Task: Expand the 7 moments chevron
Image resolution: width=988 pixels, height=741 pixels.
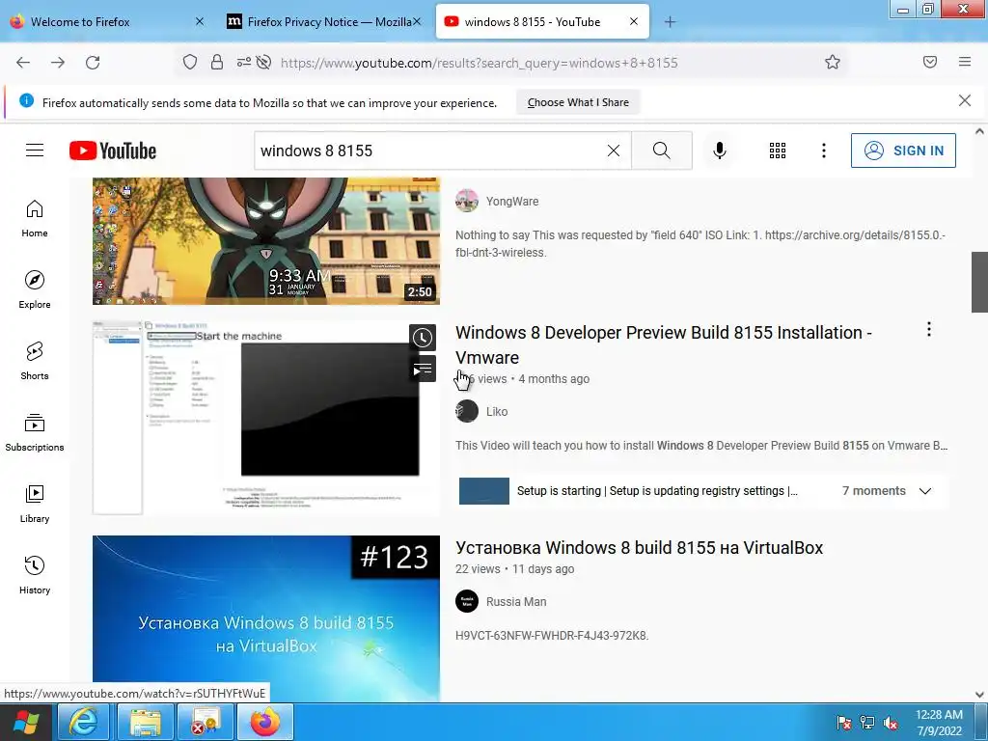Action: 925,491
